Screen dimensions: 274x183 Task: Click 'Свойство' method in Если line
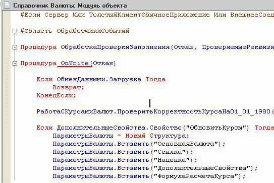166,128
